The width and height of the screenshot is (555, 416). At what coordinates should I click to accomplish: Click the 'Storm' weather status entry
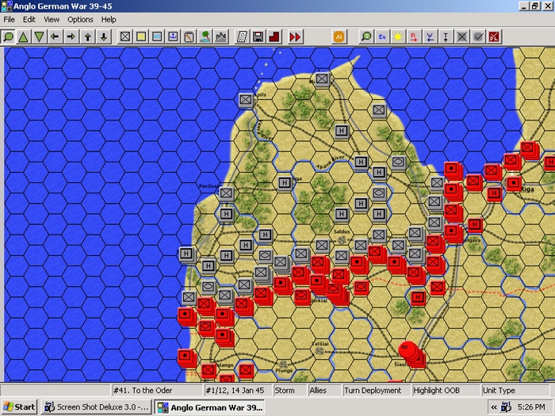click(x=289, y=391)
